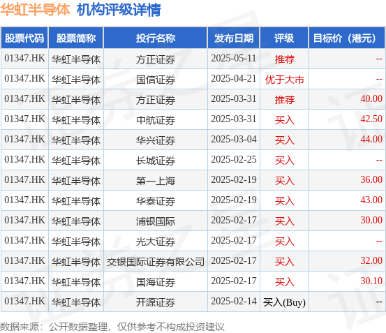386x333 pixels.
Task: Click the 股票代码 column header
Action: [x=24, y=38]
